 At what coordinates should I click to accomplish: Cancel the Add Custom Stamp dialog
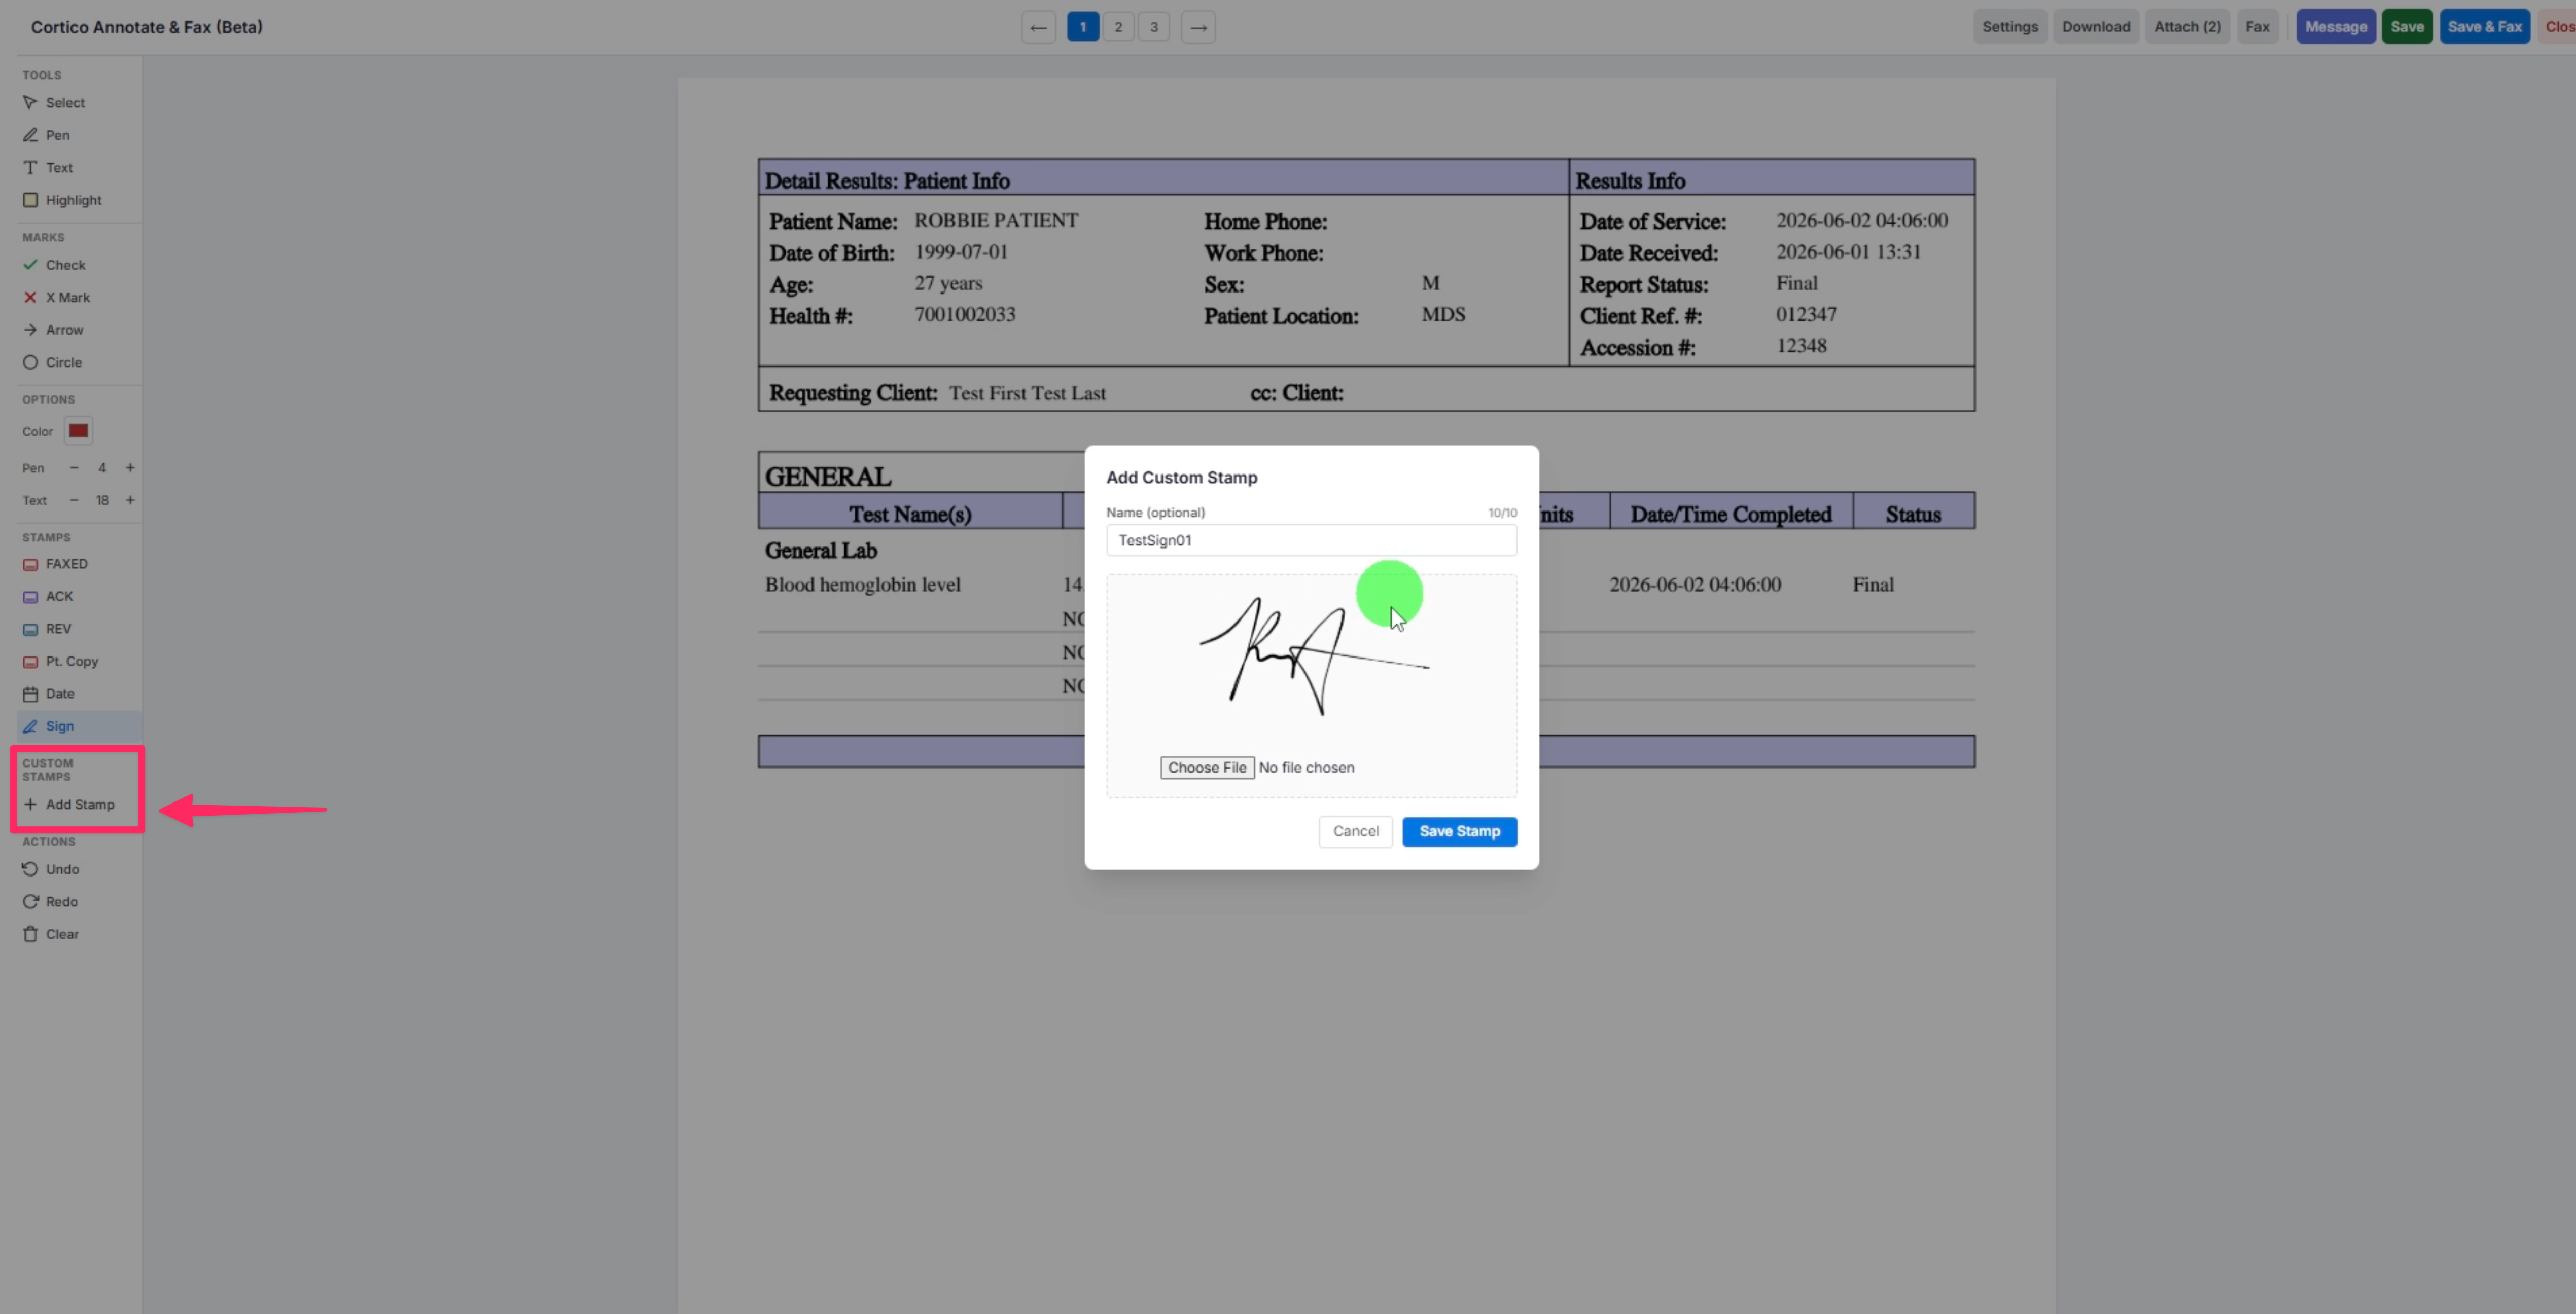tap(1355, 831)
